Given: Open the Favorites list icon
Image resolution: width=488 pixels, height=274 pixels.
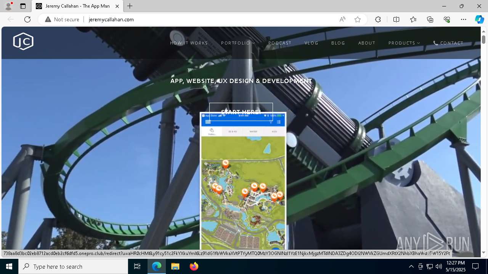Looking at the screenshot, I should point(413,19).
